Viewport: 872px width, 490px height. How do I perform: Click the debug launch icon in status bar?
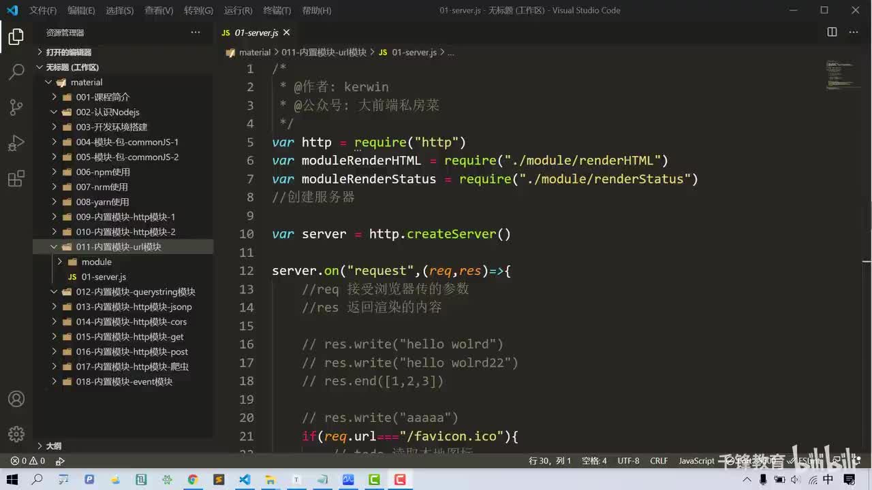[x=60, y=461]
